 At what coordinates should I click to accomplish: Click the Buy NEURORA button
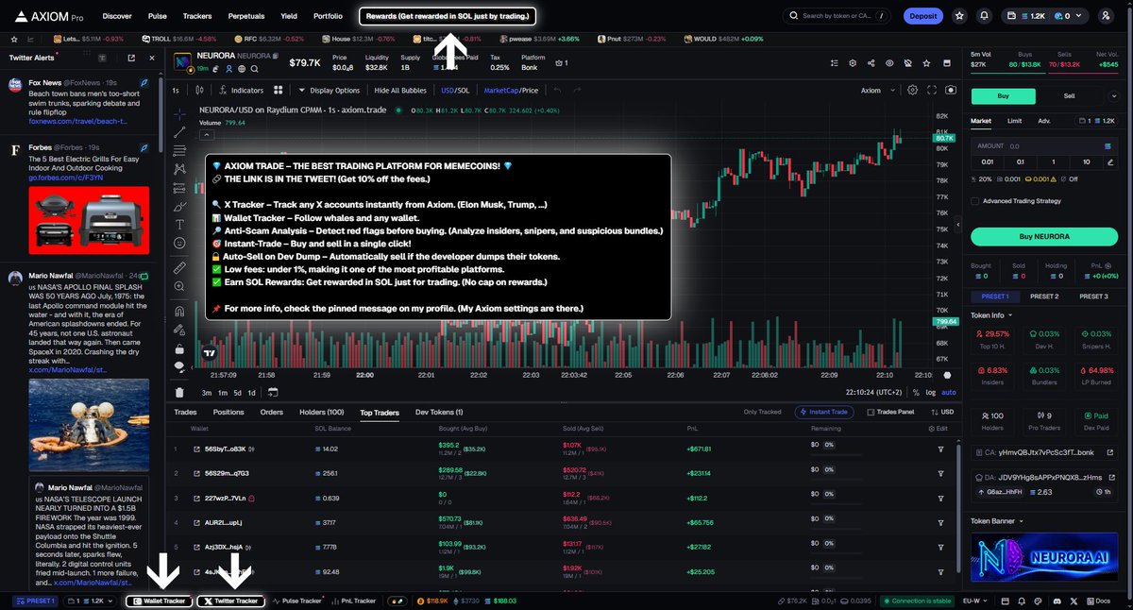pyautogui.click(x=1044, y=236)
